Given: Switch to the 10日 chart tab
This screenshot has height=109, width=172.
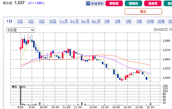Looking at the screenshot, I should click(52, 21).
